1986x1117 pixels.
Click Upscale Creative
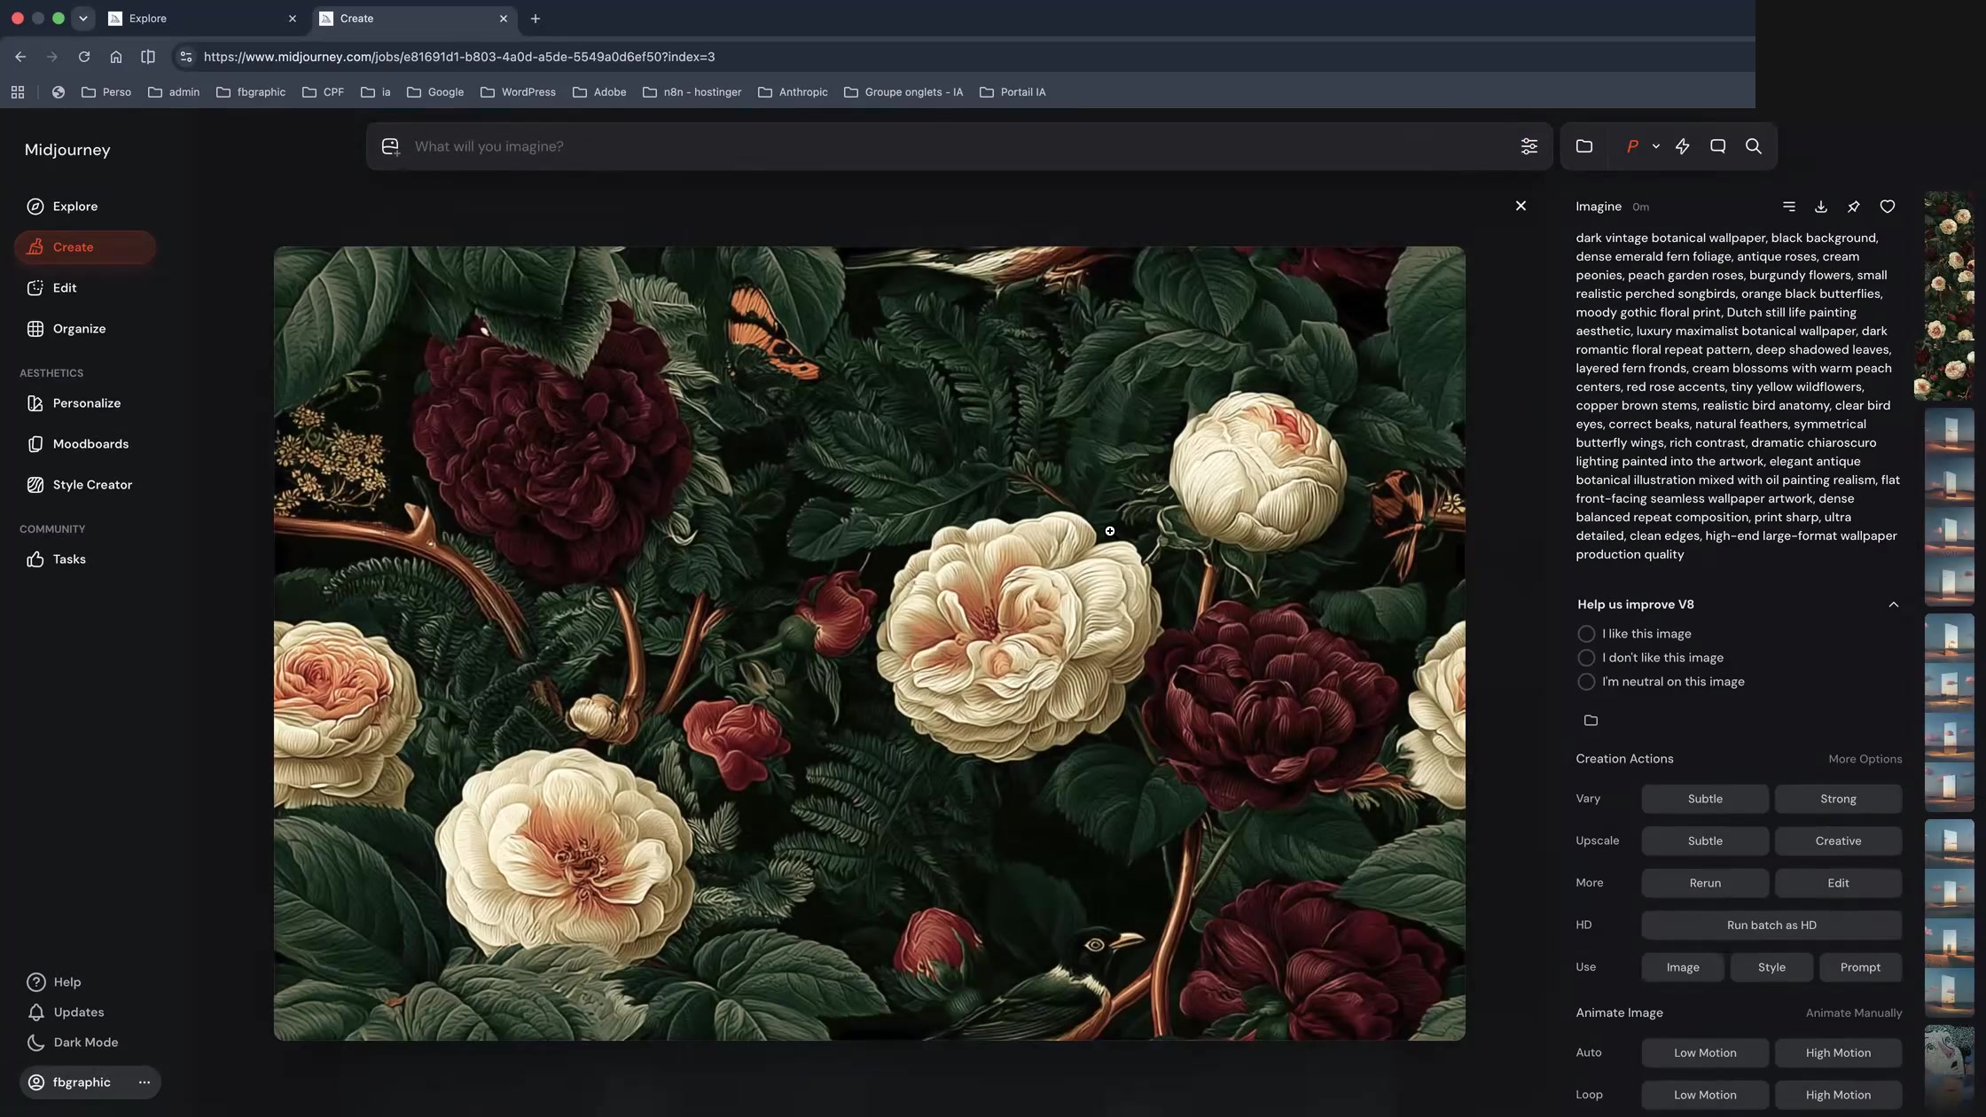click(1837, 841)
